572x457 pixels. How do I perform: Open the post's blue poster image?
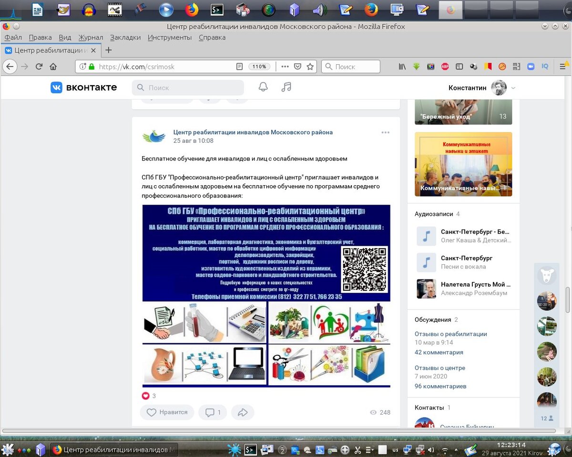(266, 296)
